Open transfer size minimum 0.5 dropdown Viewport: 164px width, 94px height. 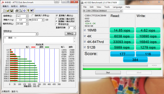tap(27, 20)
